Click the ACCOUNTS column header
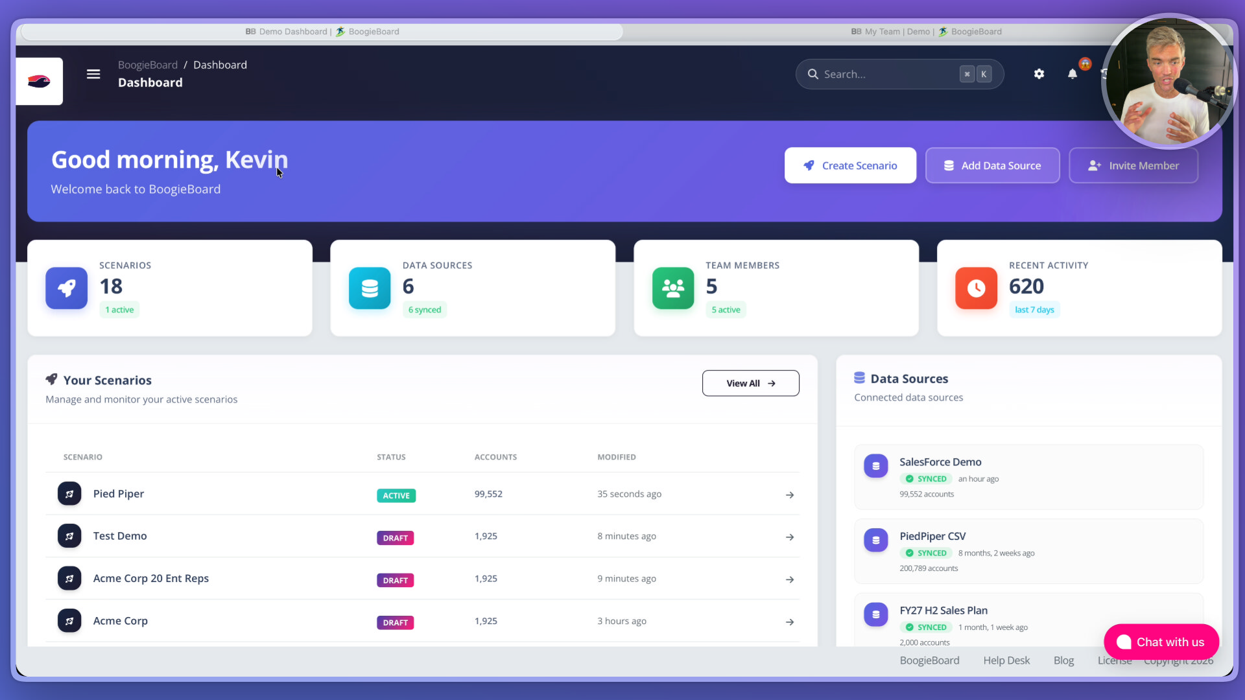This screenshot has width=1245, height=700. coord(495,457)
